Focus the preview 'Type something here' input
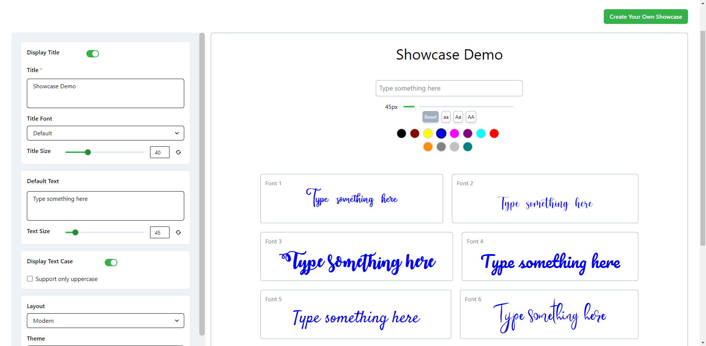This screenshot has height=346, width=706. [449, 88]
